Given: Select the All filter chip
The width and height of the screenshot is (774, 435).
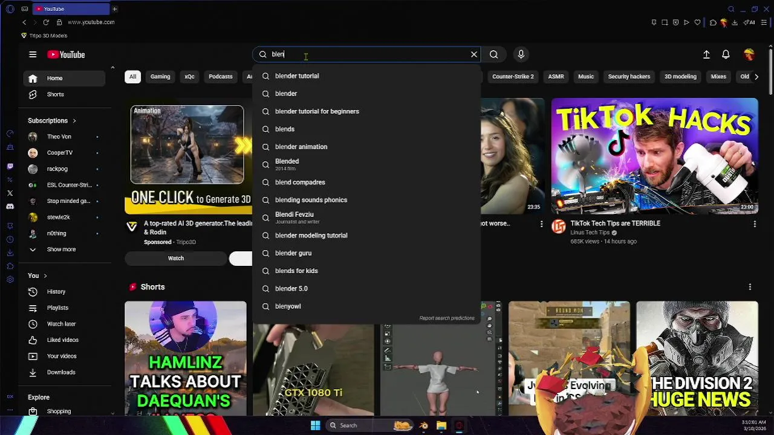Looking at the screenshot, I should pyautogui.click(x=133, y=77).
